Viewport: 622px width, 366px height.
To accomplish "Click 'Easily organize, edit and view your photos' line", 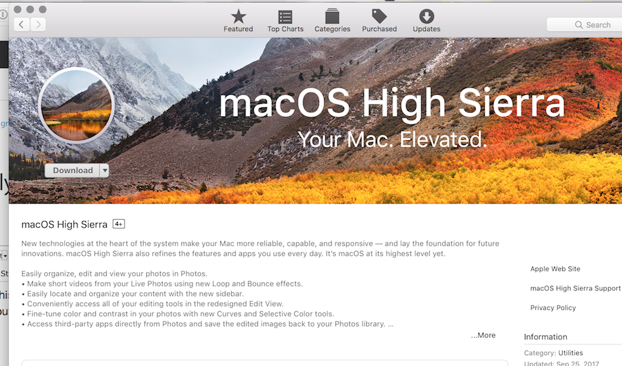I will tap(114, 274).
